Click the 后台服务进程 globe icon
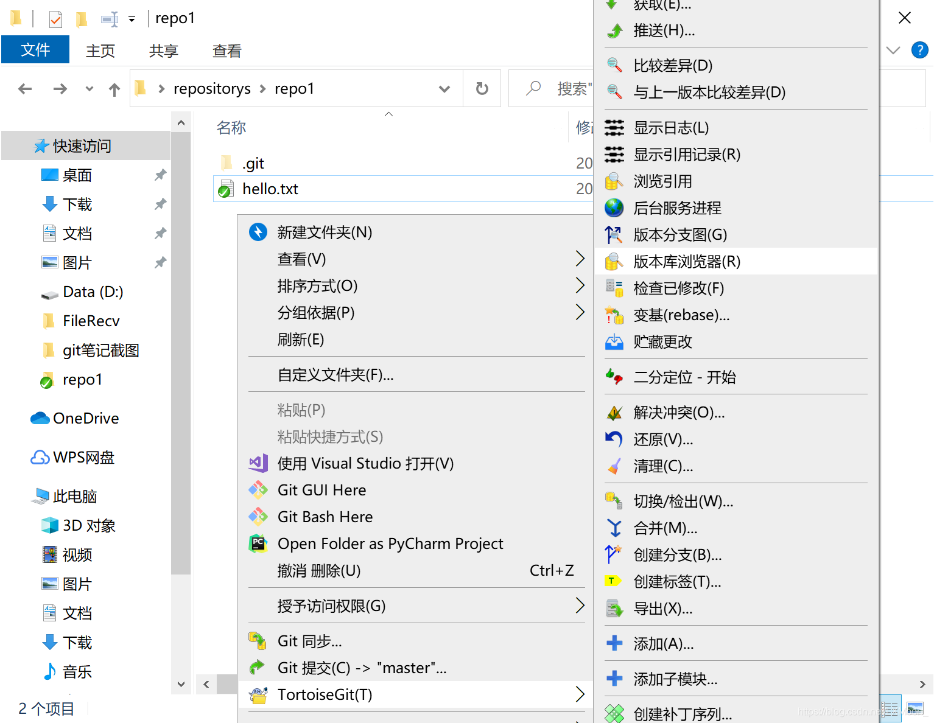Viewport: 934px width, 723px height. pos(614,208)
